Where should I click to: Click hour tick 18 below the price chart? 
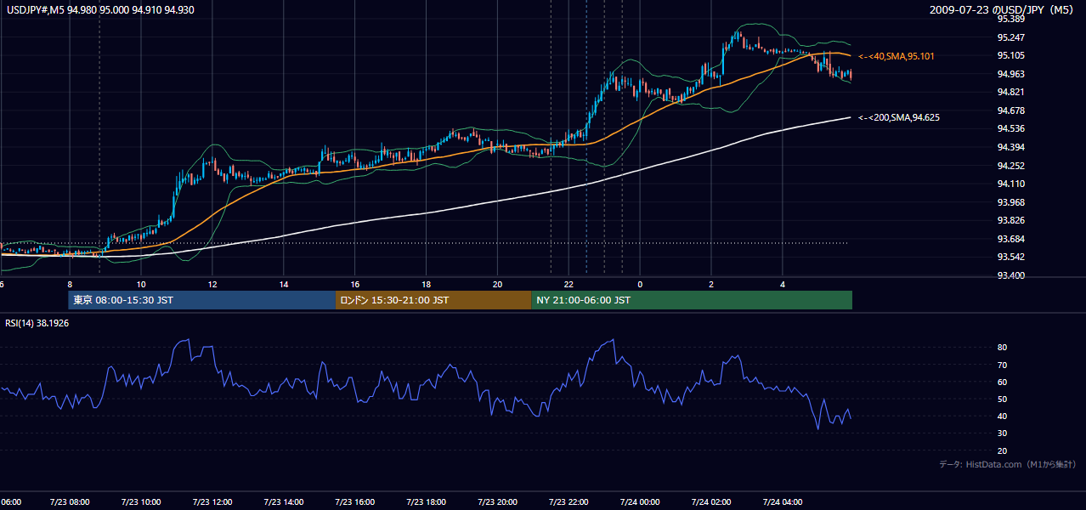(427, 284)
